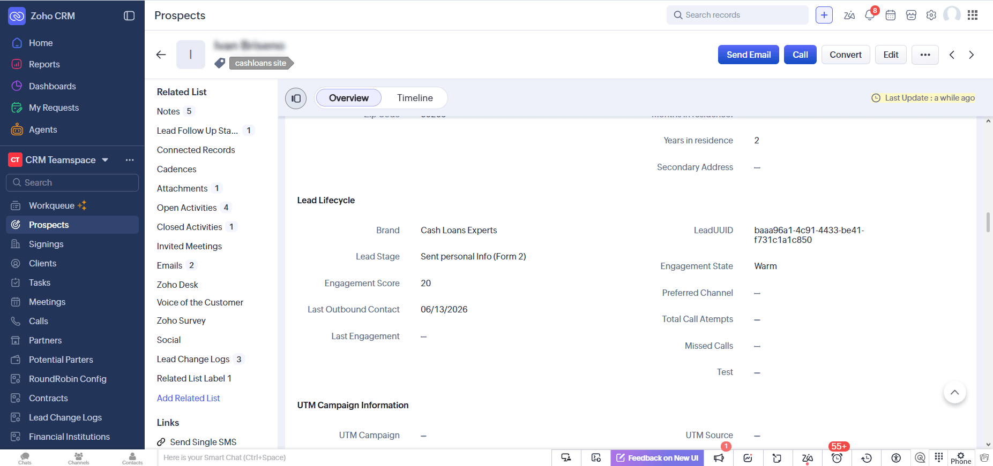Screen dimensions: 993x466
Task: Go to My Requests
Action: (x=54, y=108)
